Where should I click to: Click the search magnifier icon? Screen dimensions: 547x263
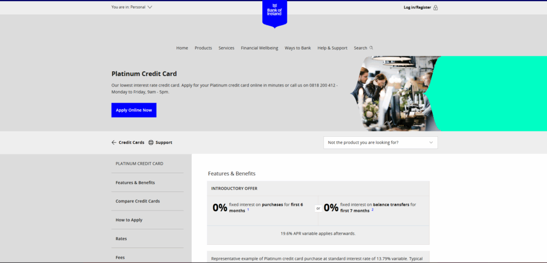[x=371, y=48]
